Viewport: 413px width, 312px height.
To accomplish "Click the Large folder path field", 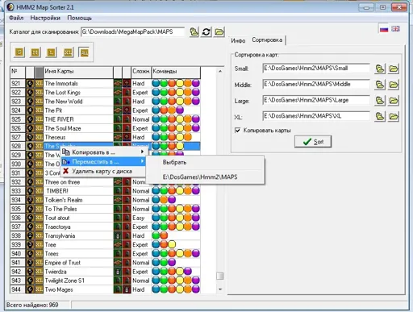I will [x=316, y=100].
